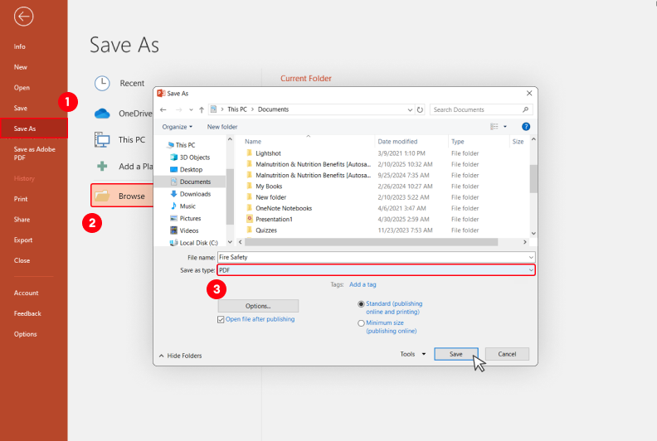Collapse folders with Hide Folders
The width and height of the screenshot is (657, 441).
tap(180, 356)
